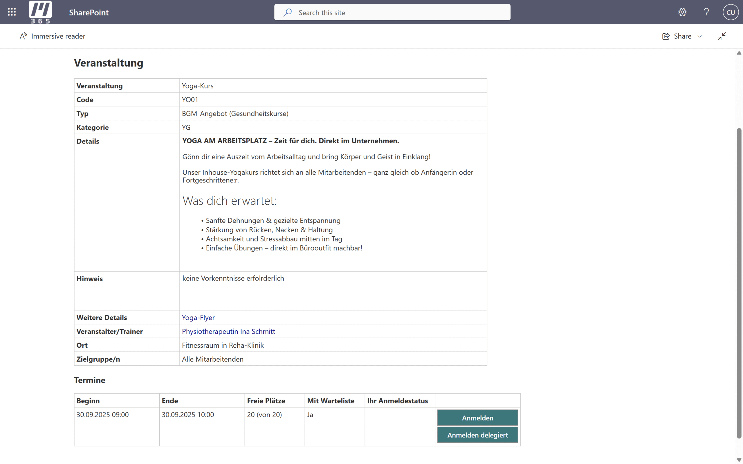Click the collapse view arrows icon
Image resolution: width=743 pixels, height=464 pixels.
pyautogui.click(x=722, y=36)
